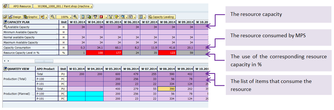Viewport: 334px width, 110px height.
Task: Click the right scroll arrow under Capacity Plan
Action: [8, 61]
